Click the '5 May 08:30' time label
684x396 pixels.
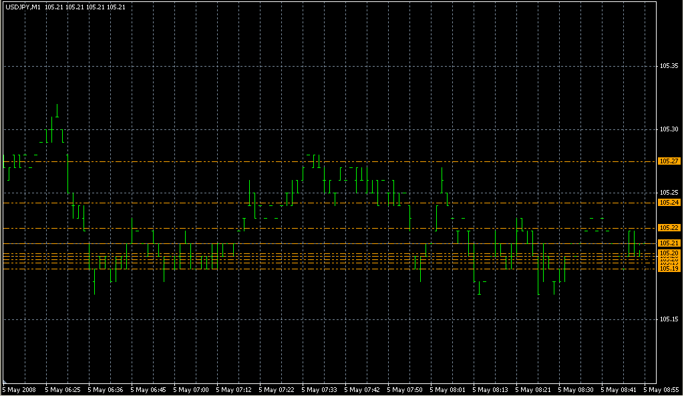576,390
